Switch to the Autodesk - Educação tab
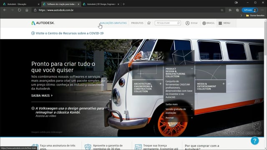 20,4
